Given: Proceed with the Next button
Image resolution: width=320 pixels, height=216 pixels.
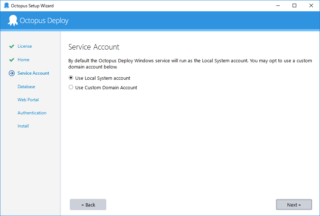Looking at the screenshot, I should (294, 204).
